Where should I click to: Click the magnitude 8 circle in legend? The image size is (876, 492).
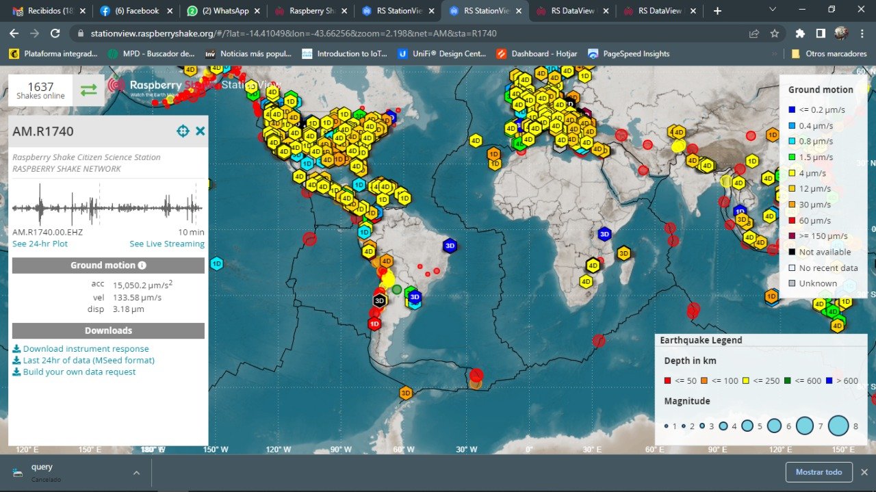click(838, 426)
